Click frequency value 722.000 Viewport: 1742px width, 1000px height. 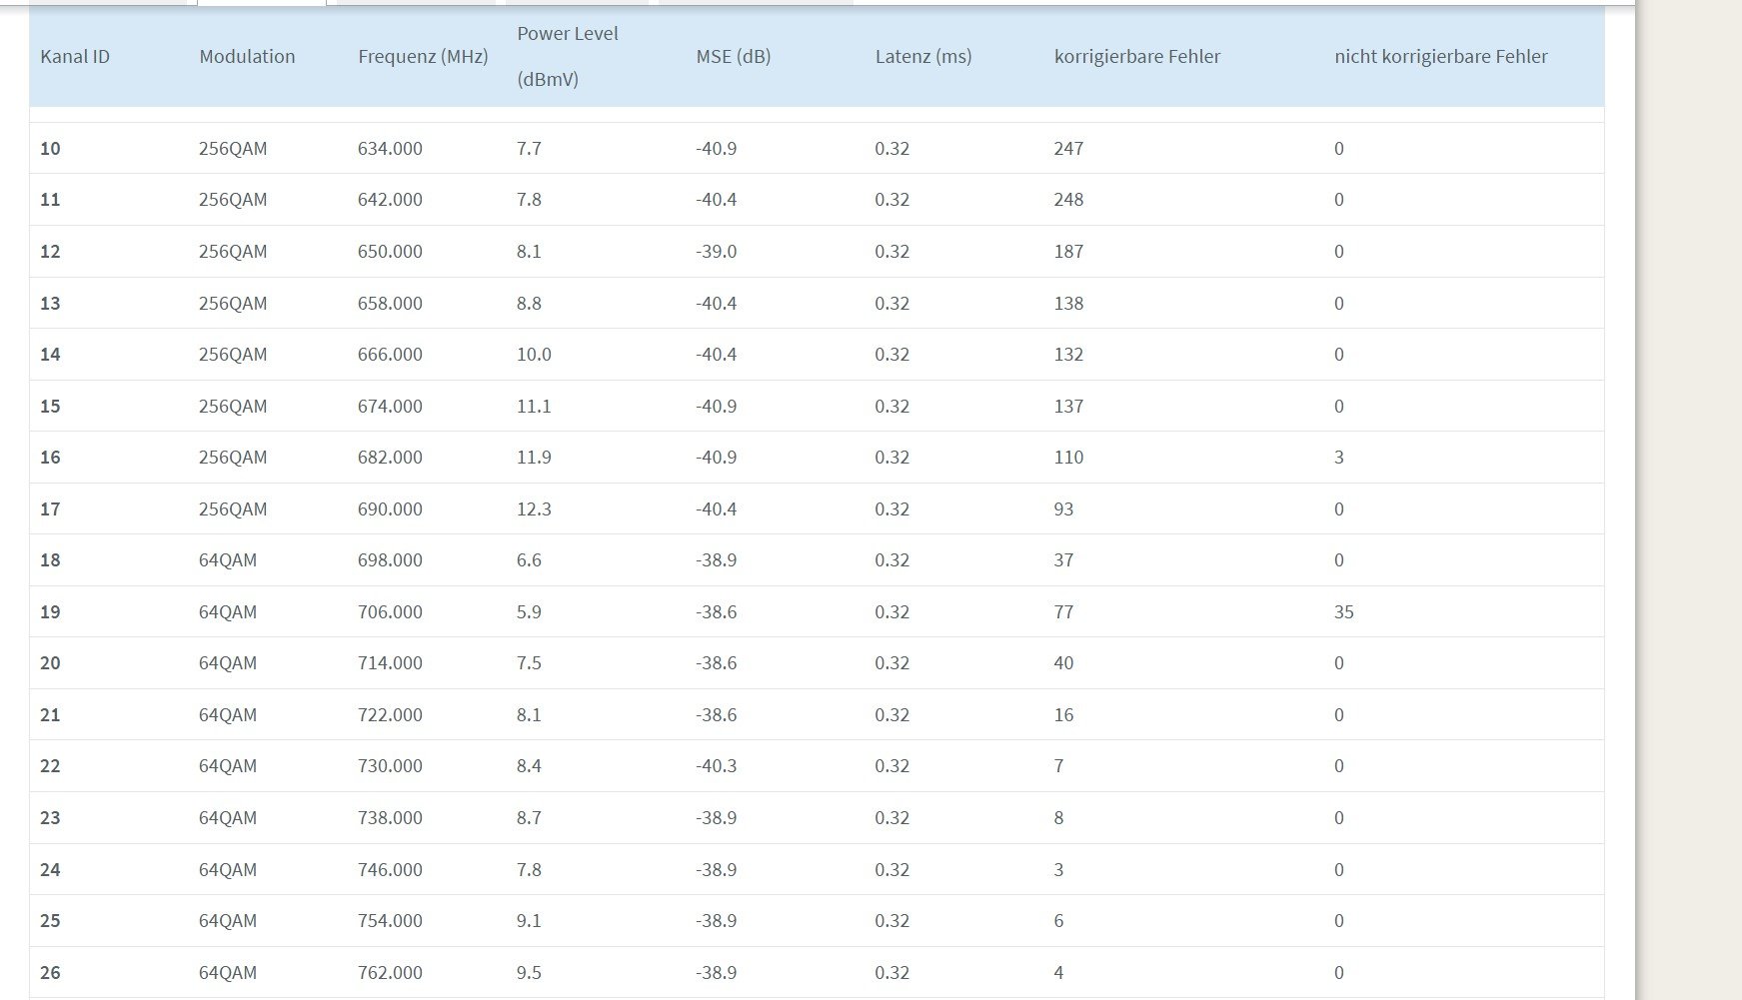(390, 715)
